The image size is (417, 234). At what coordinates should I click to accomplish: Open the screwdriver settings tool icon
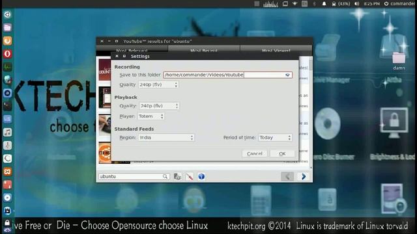pyautogui.click(x=190, y=176)
